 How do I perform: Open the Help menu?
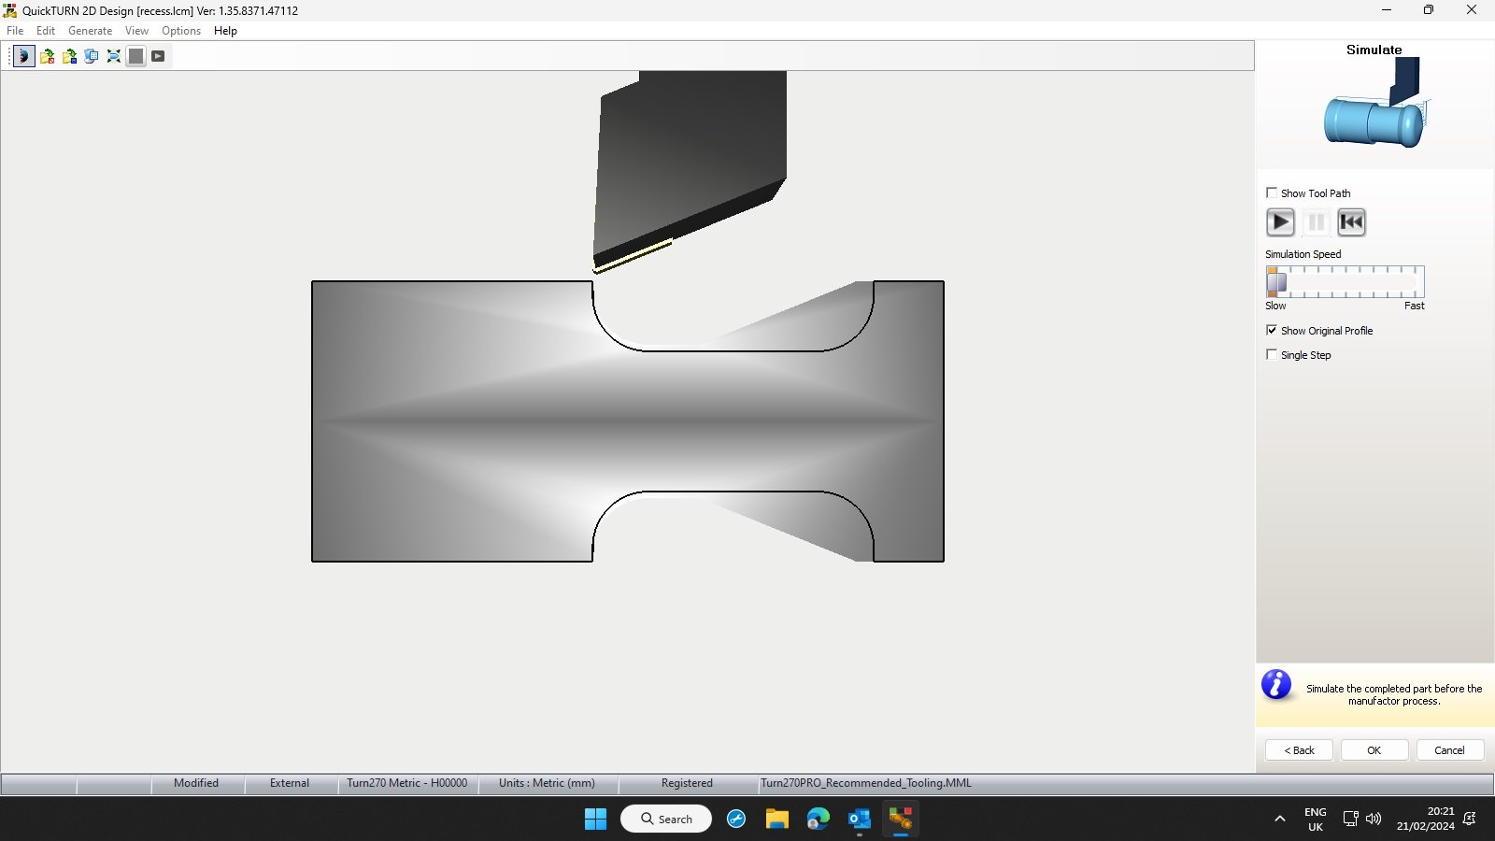tap(225, 31)
